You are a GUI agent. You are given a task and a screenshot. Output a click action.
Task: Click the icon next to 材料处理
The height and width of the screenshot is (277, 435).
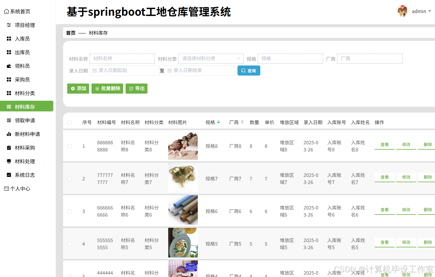tap(9, 161)
